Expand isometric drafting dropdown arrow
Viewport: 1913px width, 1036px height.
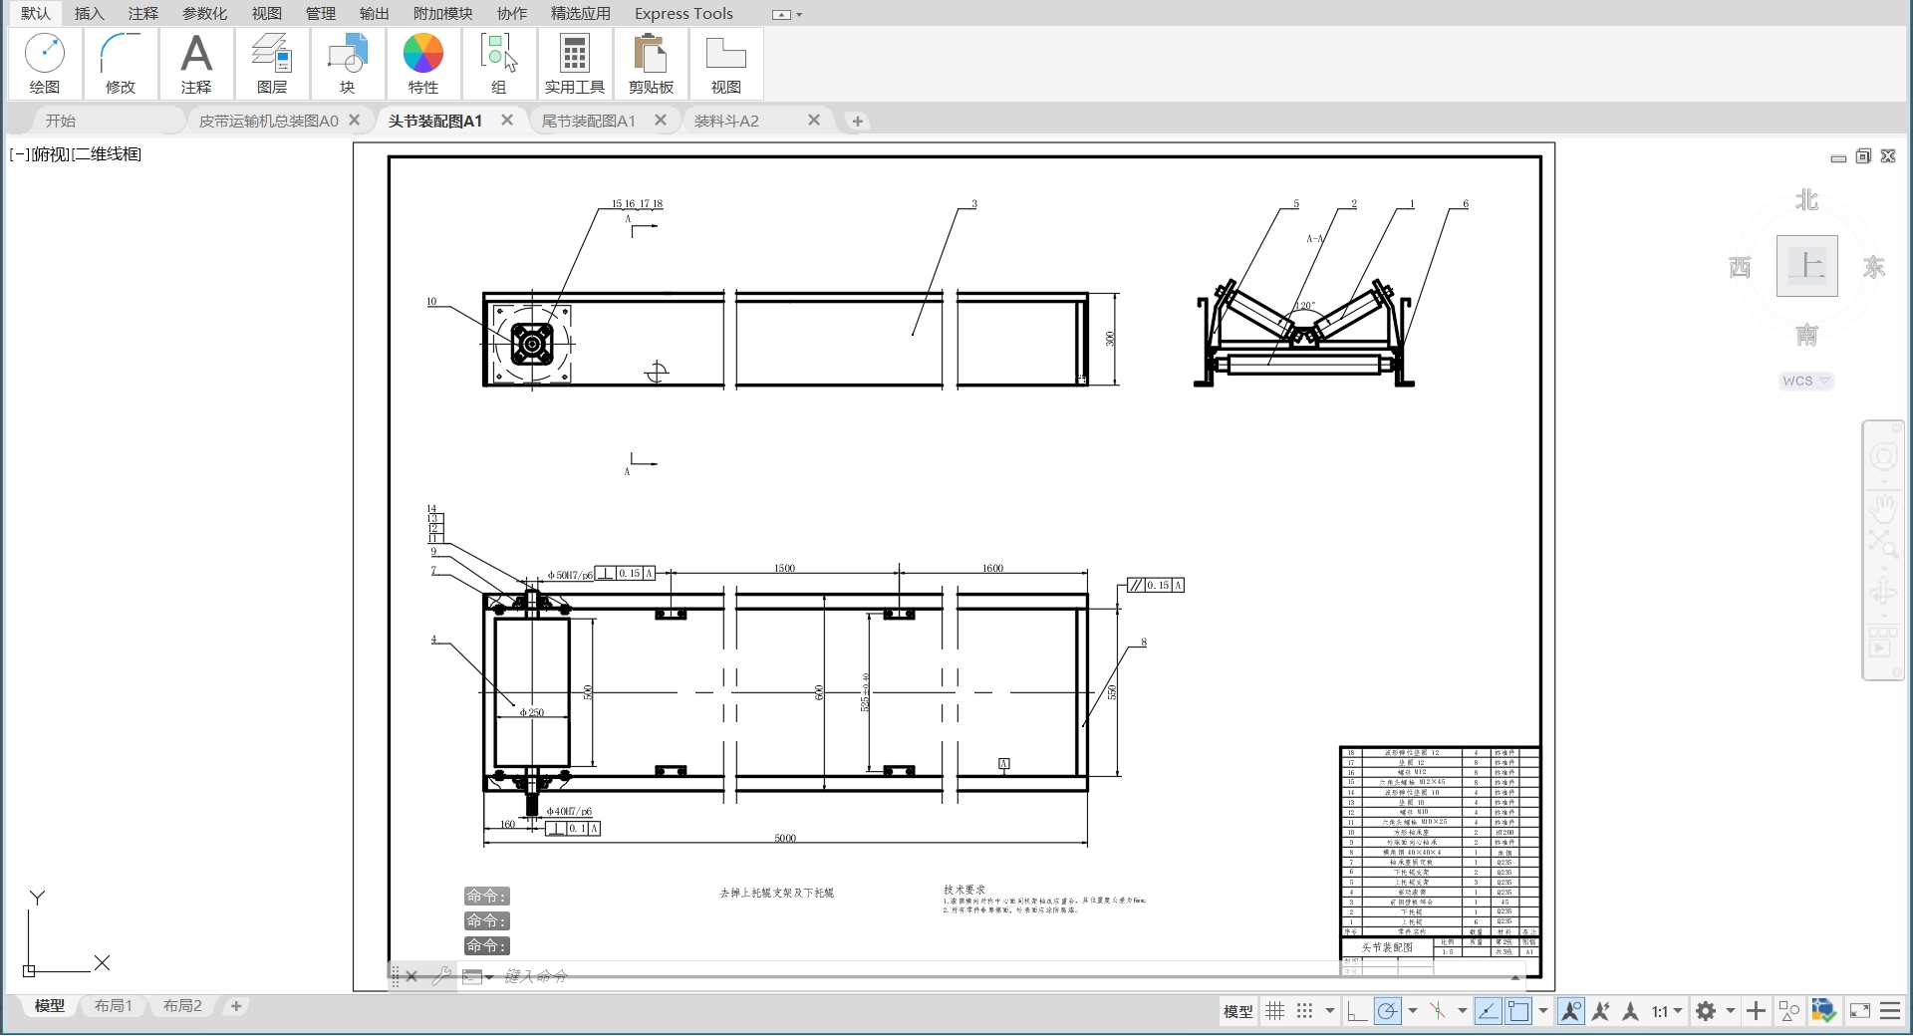tap(1462, 1011)
